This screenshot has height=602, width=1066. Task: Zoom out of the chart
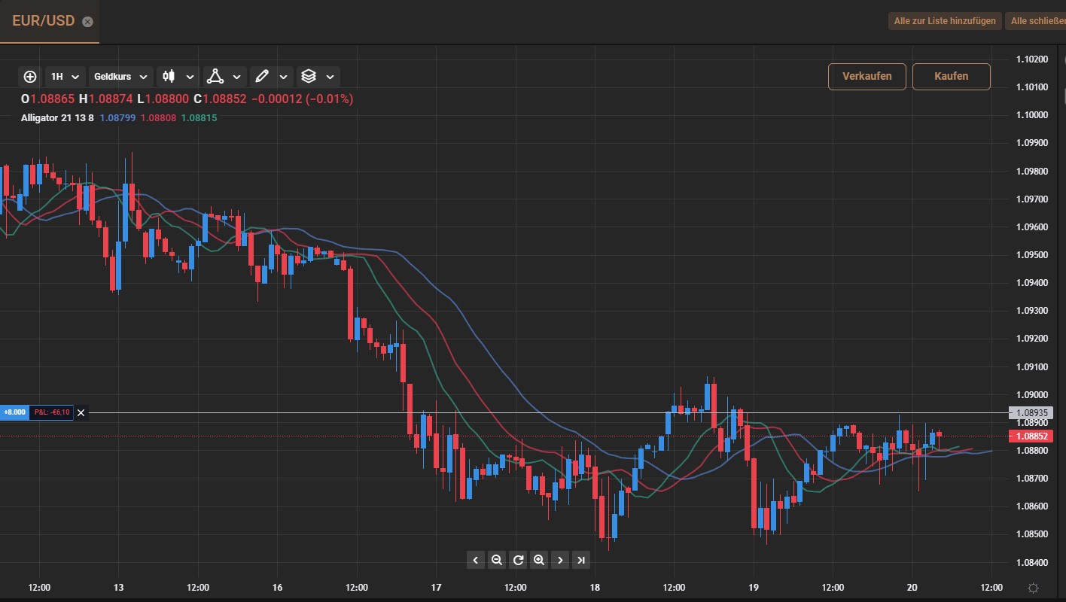pyautogui.click(x=496, y=560)
